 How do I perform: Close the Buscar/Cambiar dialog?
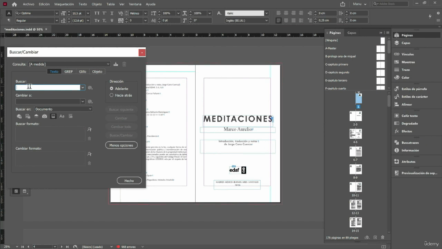pos(142,53)
